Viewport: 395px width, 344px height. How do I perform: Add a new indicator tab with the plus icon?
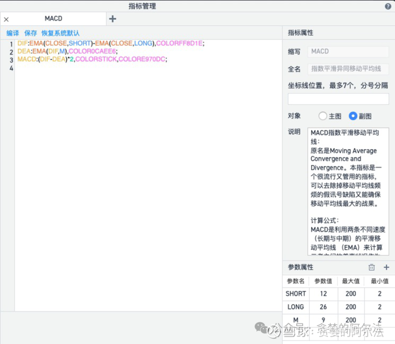pyautogui.click(x=113, y=18)
